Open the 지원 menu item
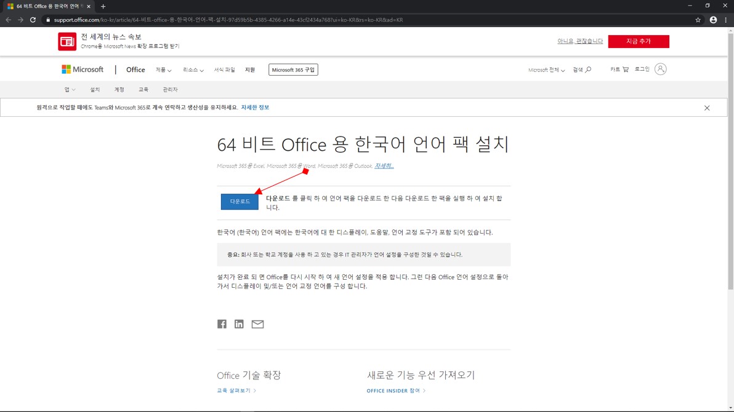Image resolution: width=734 pixels, height=412 pixels. point(250,69)
